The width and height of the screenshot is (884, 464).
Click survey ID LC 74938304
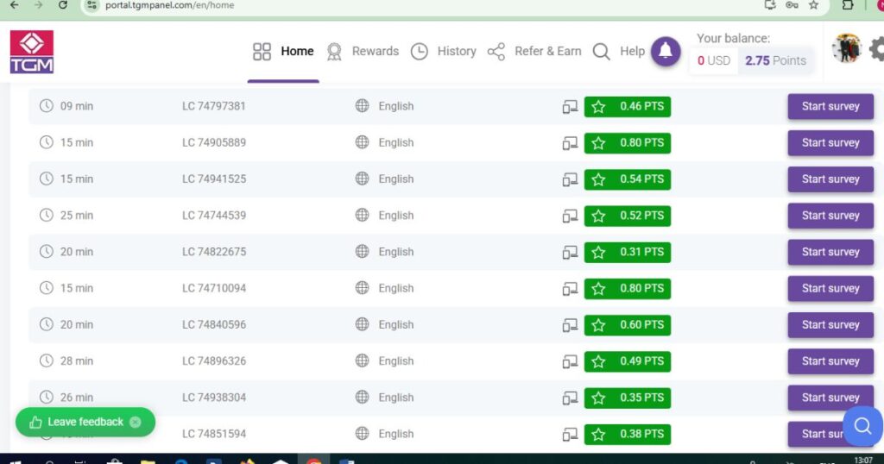[214, 398]
